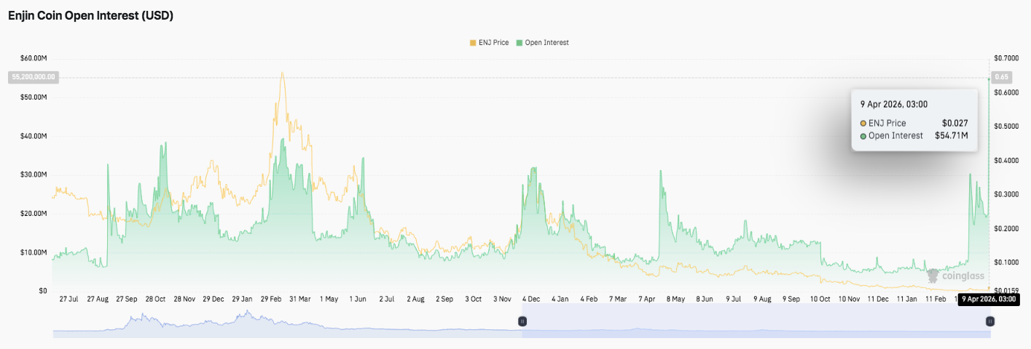
Task: Click the tooltip header date 9 Apr 2026, 03:00
Action: pyautogui.click(x=894, y=105)
